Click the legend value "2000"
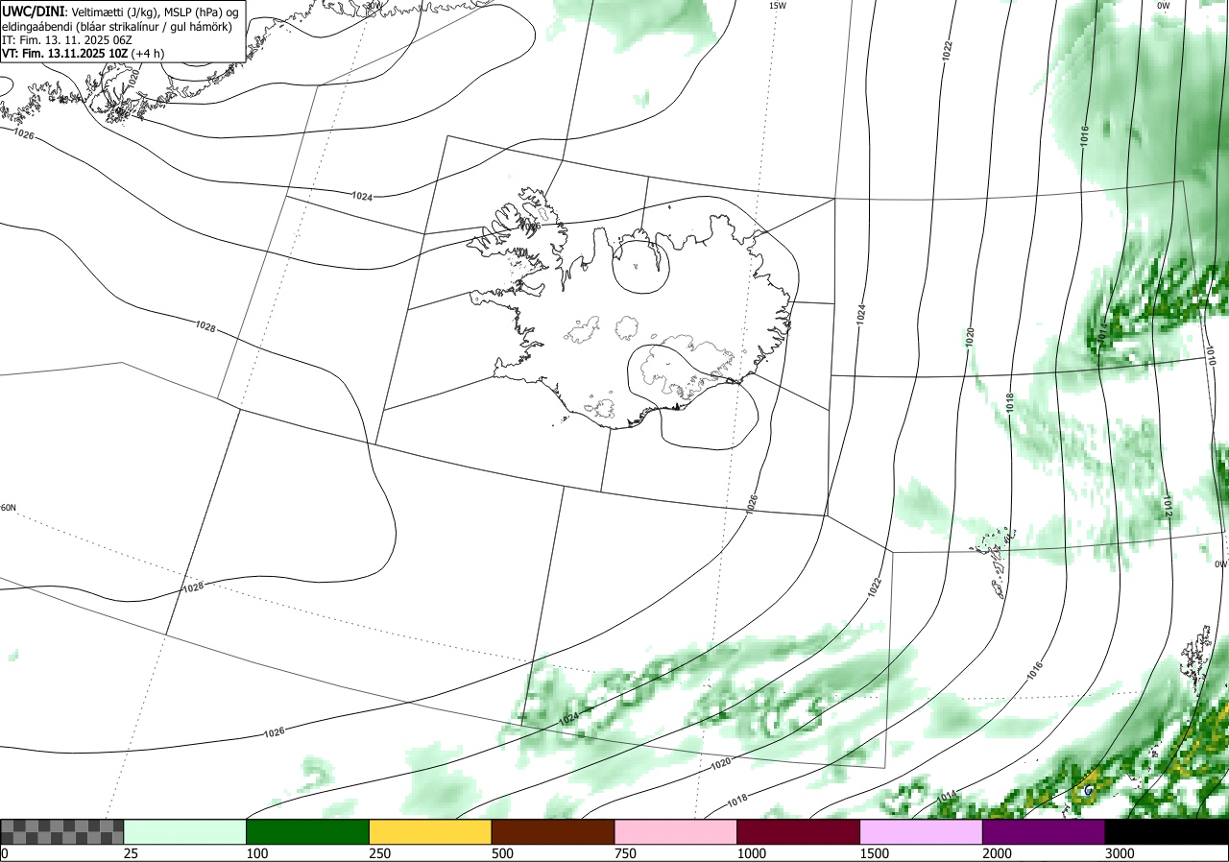This screenshot has height=862, width=1229. coord(998,853)
